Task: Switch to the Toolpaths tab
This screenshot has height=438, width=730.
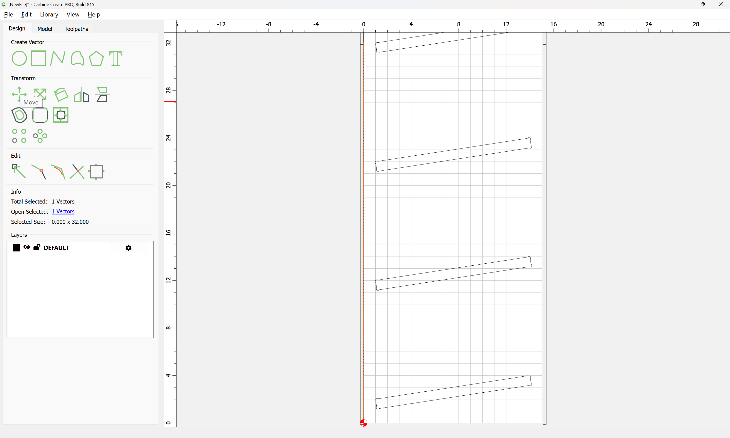Action: (x=76, y=29)
